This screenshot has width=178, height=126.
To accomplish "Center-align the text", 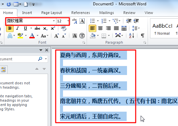I will coord(100,28).
